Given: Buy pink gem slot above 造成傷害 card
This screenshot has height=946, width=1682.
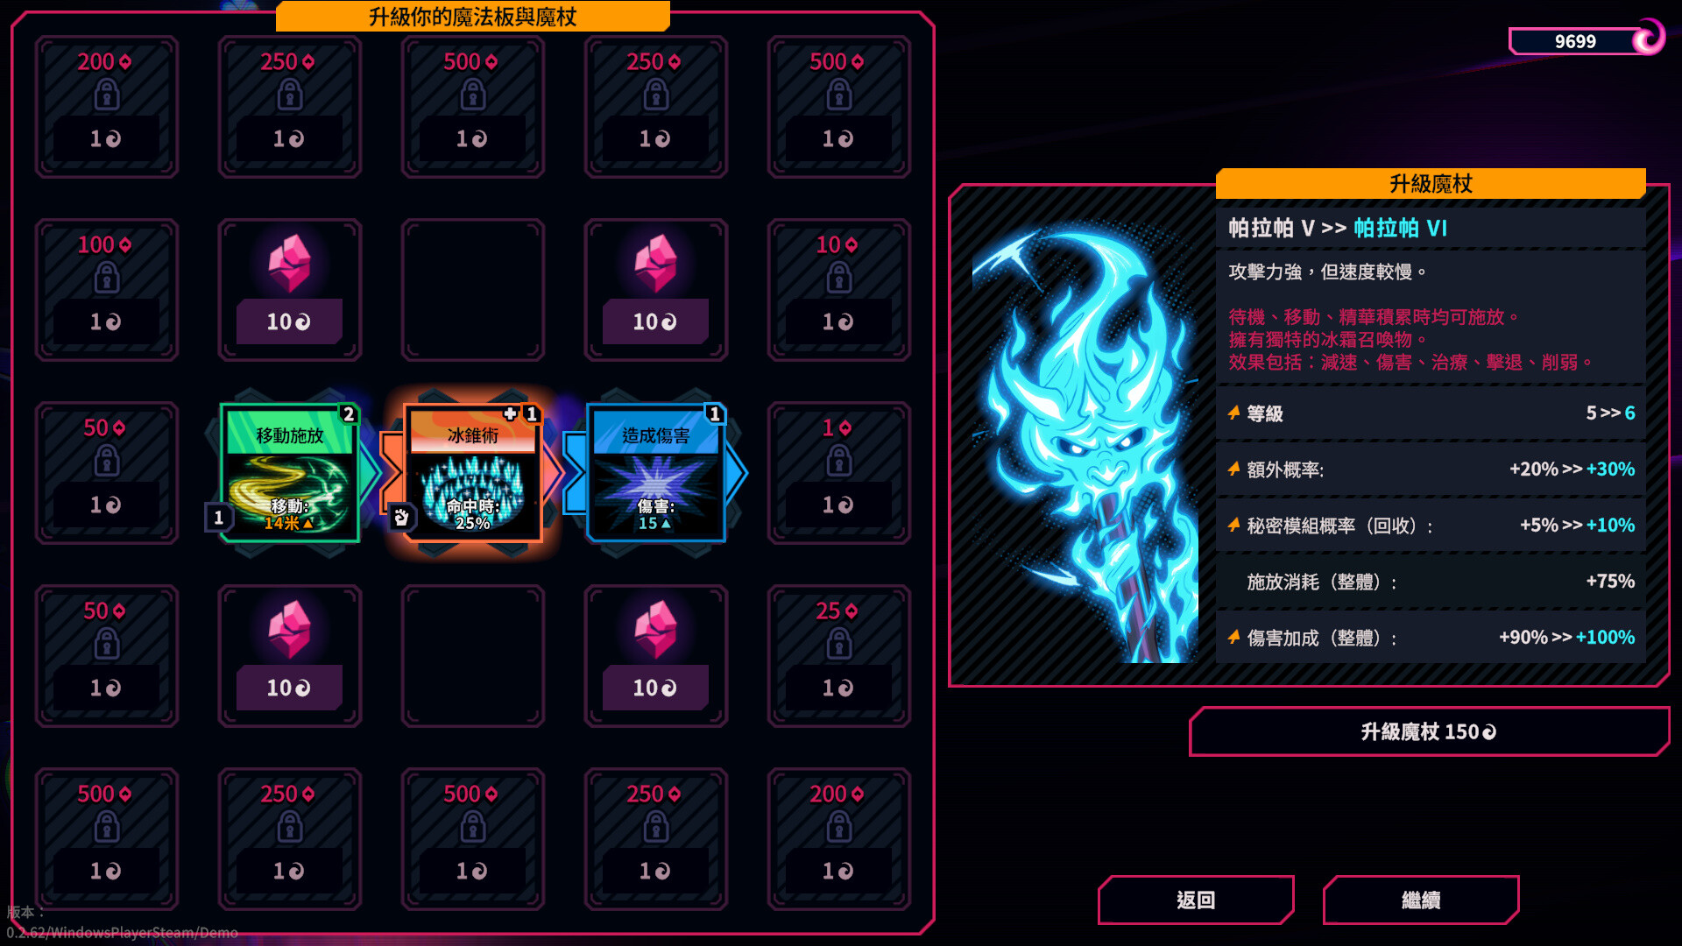Looking at the screenshot, I should pos(656,290).
